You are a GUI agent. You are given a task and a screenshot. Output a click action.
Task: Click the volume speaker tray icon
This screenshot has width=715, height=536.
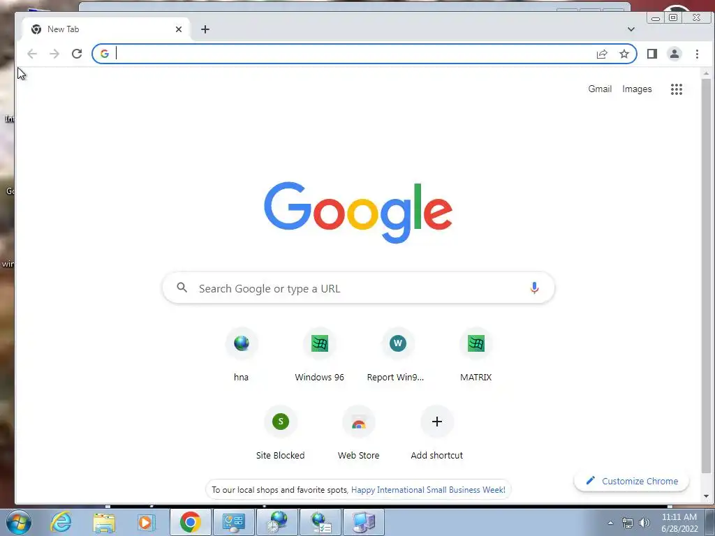click(644, 523)
